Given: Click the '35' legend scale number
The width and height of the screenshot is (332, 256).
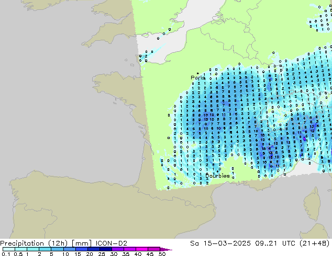Looking at the screenshot, I should (x=126, y=254).
